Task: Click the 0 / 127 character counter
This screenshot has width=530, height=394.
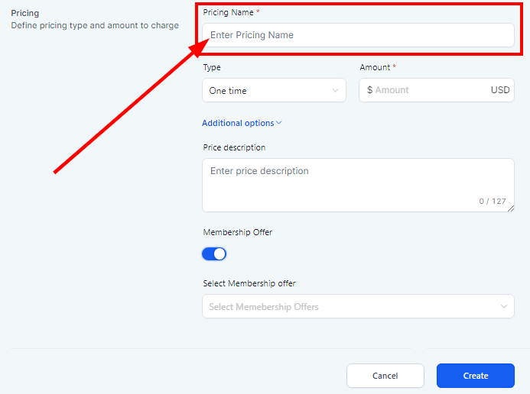Action: (493, 202)
